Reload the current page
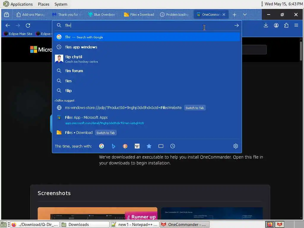 pyautogui.click(x=28, y=26)
